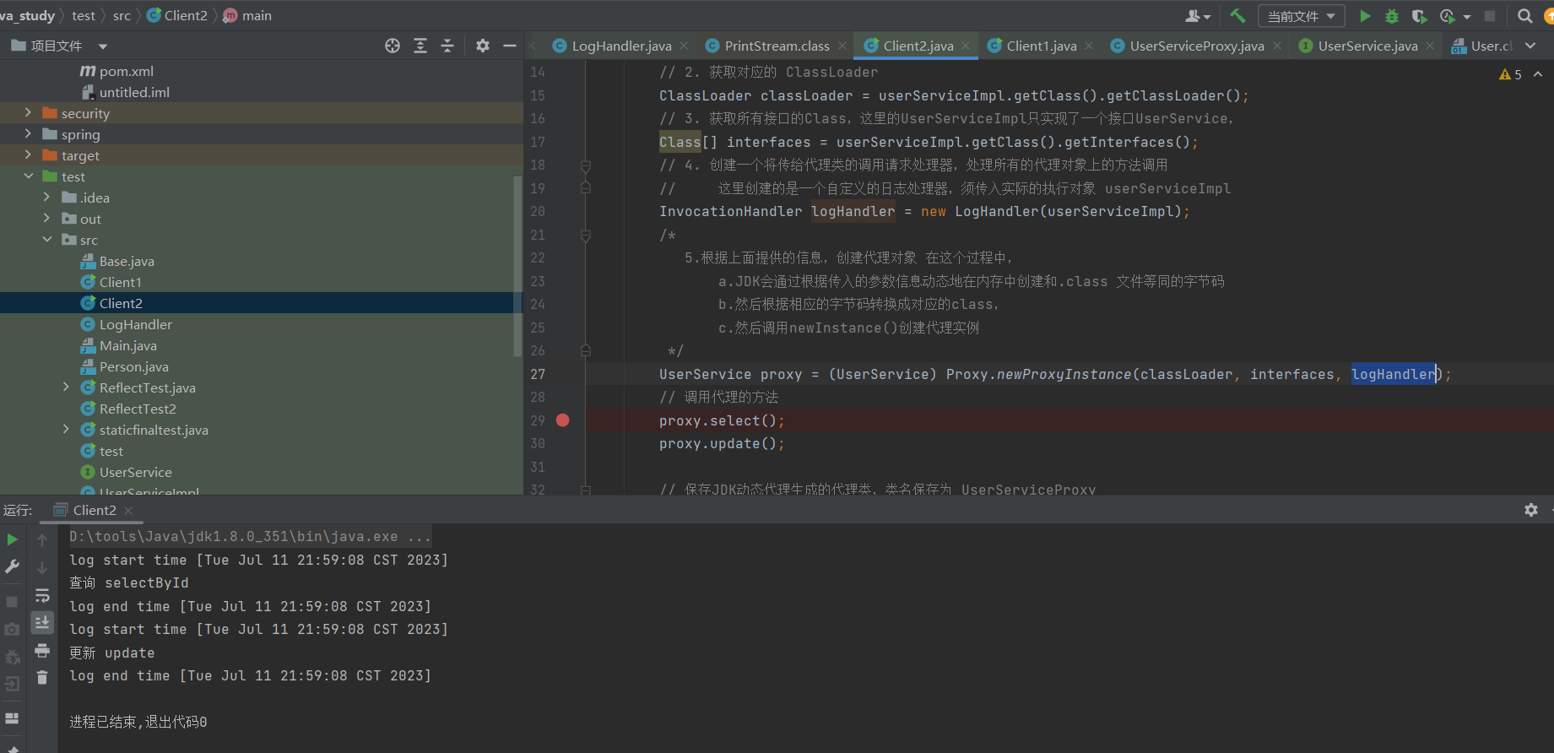
Task: Click the gray Stop square in top toolbar
Action: point(1490,15)
